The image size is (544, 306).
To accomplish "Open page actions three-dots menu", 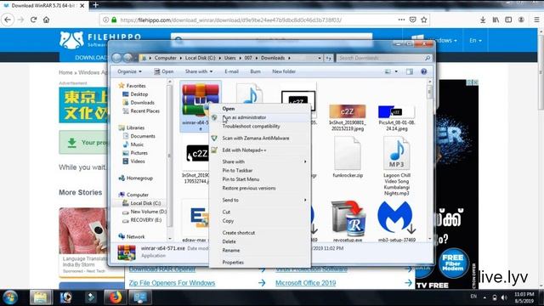I will 401,20.
